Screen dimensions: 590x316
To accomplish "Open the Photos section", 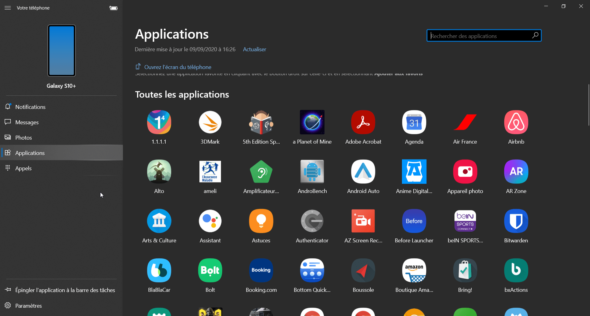I will click(x=23, y=138).
